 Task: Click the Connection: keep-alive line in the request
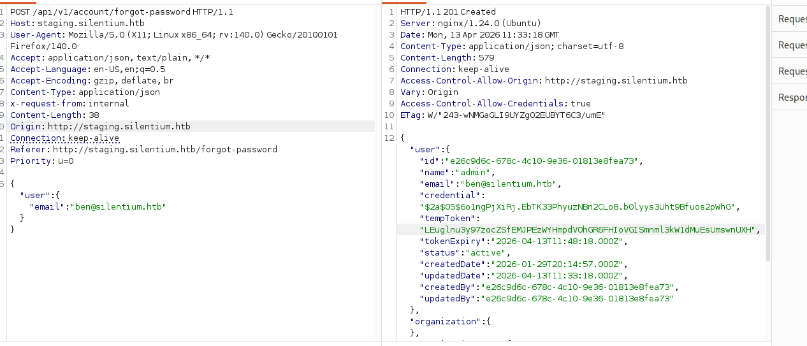pos(64,138)
